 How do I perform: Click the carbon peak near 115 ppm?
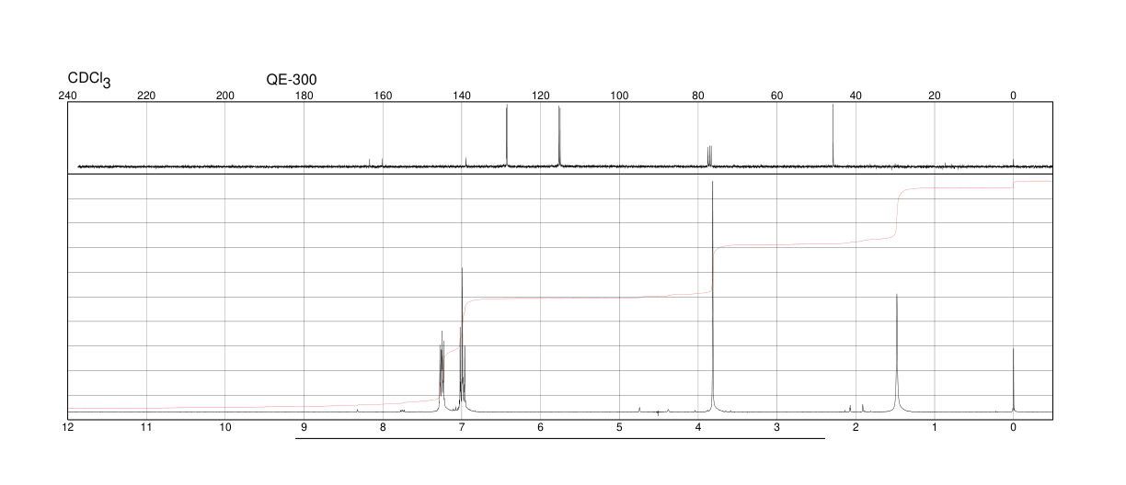pos(558,136)
